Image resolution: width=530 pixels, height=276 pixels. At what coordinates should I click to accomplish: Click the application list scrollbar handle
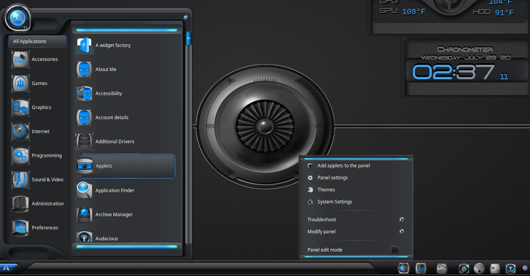point(188,38)
